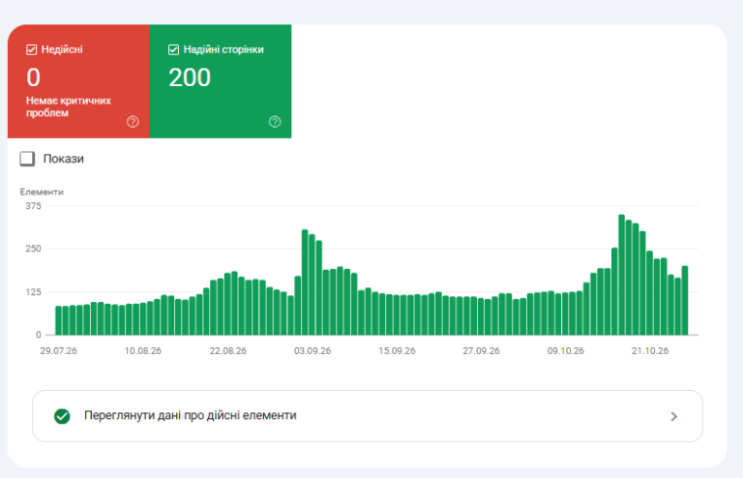
Task: Click the date label 22.08.26
Action: (228, 351)
